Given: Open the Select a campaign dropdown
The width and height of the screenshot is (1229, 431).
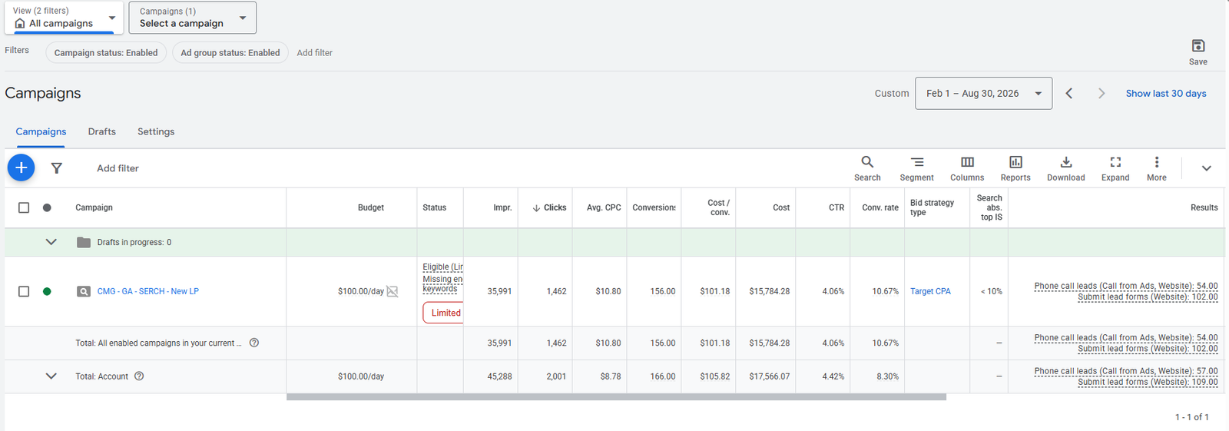Looking at the screenshot, I should 193,18.
